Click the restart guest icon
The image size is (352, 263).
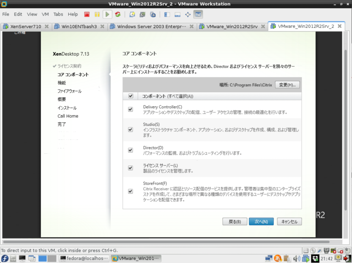click(118, 14)
